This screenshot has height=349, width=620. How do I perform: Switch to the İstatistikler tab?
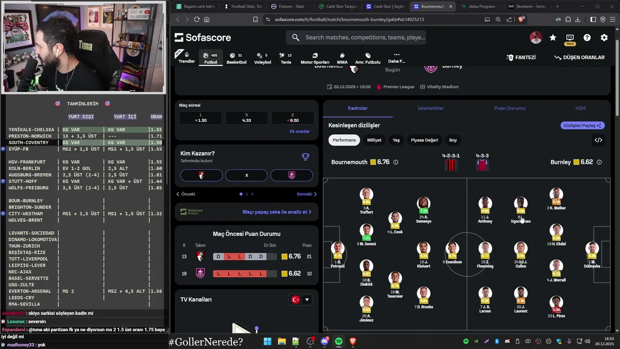pyautogui.click(x=431, y=108)
